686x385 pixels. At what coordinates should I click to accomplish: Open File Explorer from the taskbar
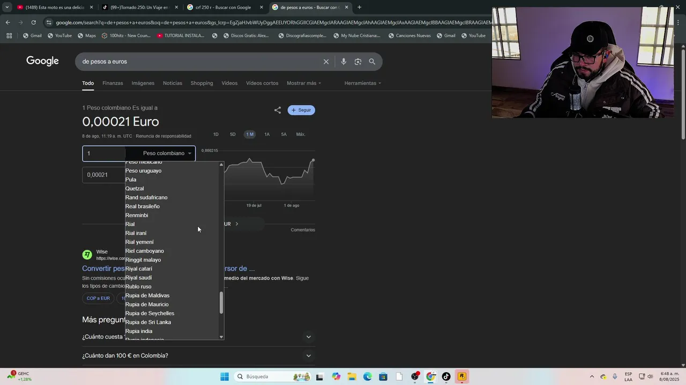(352, 376)
